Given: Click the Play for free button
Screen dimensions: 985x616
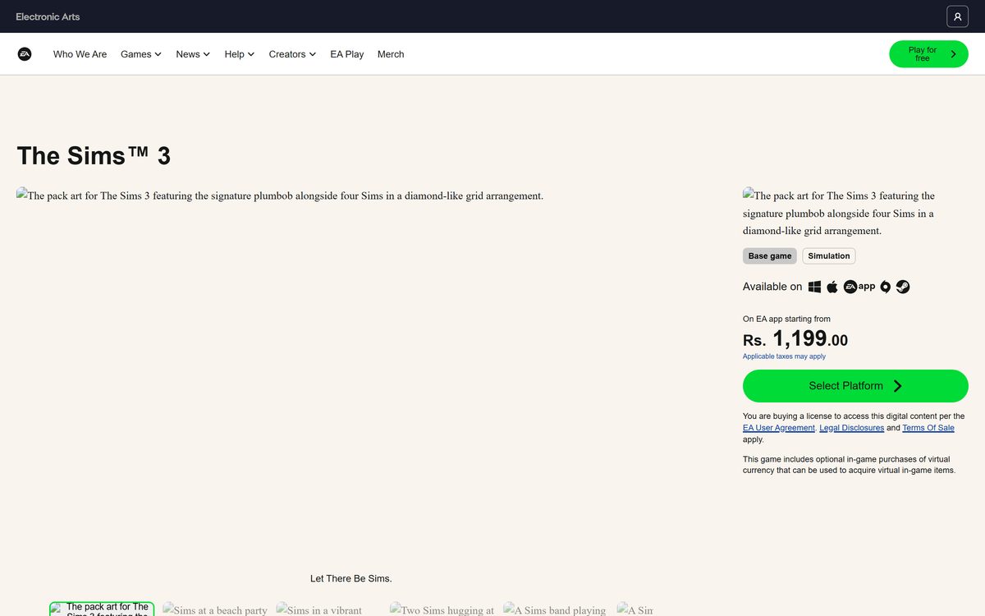Looking at the screenshot, I should (928, 54).
